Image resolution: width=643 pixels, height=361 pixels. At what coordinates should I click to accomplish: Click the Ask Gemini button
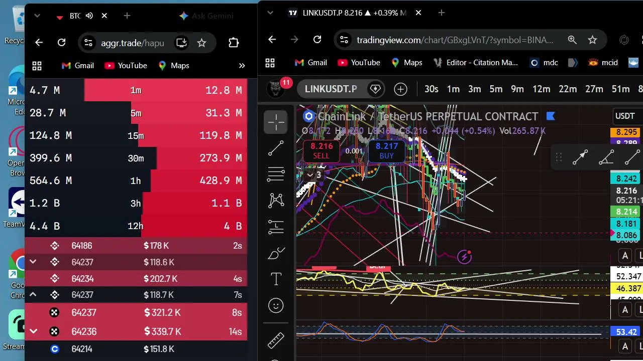click(x=206, y=16)
